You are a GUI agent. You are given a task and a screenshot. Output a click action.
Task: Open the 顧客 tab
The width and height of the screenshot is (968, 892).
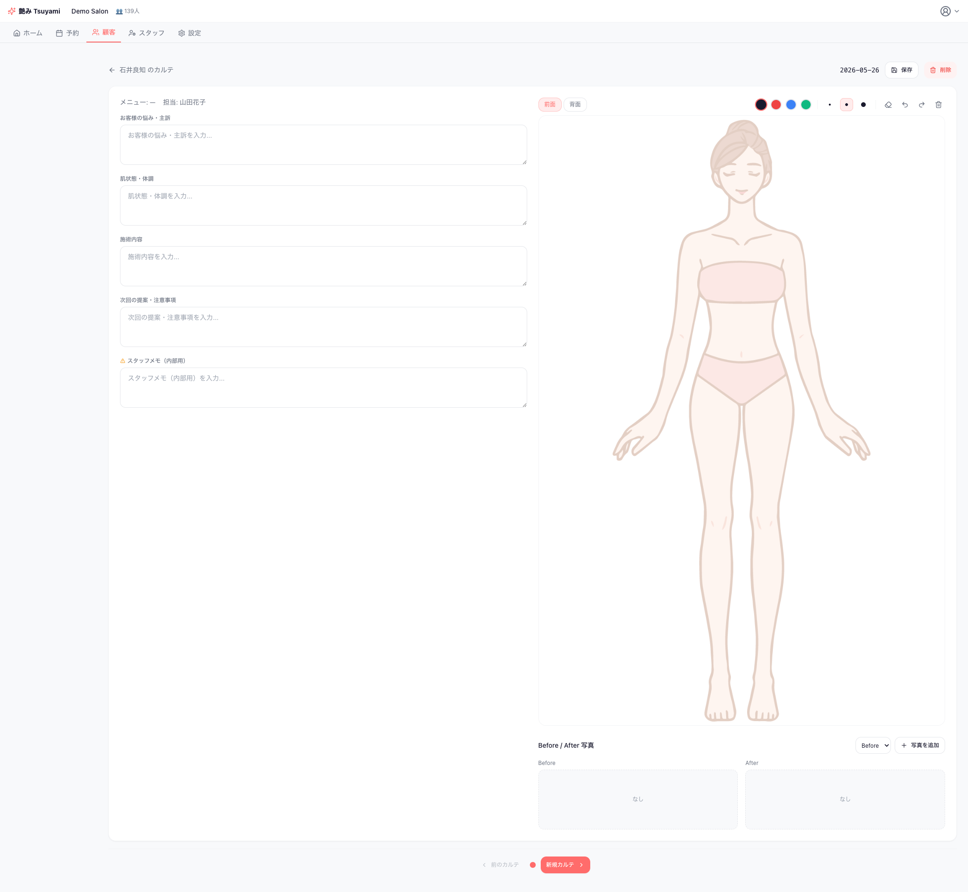(x=104, y=32)
